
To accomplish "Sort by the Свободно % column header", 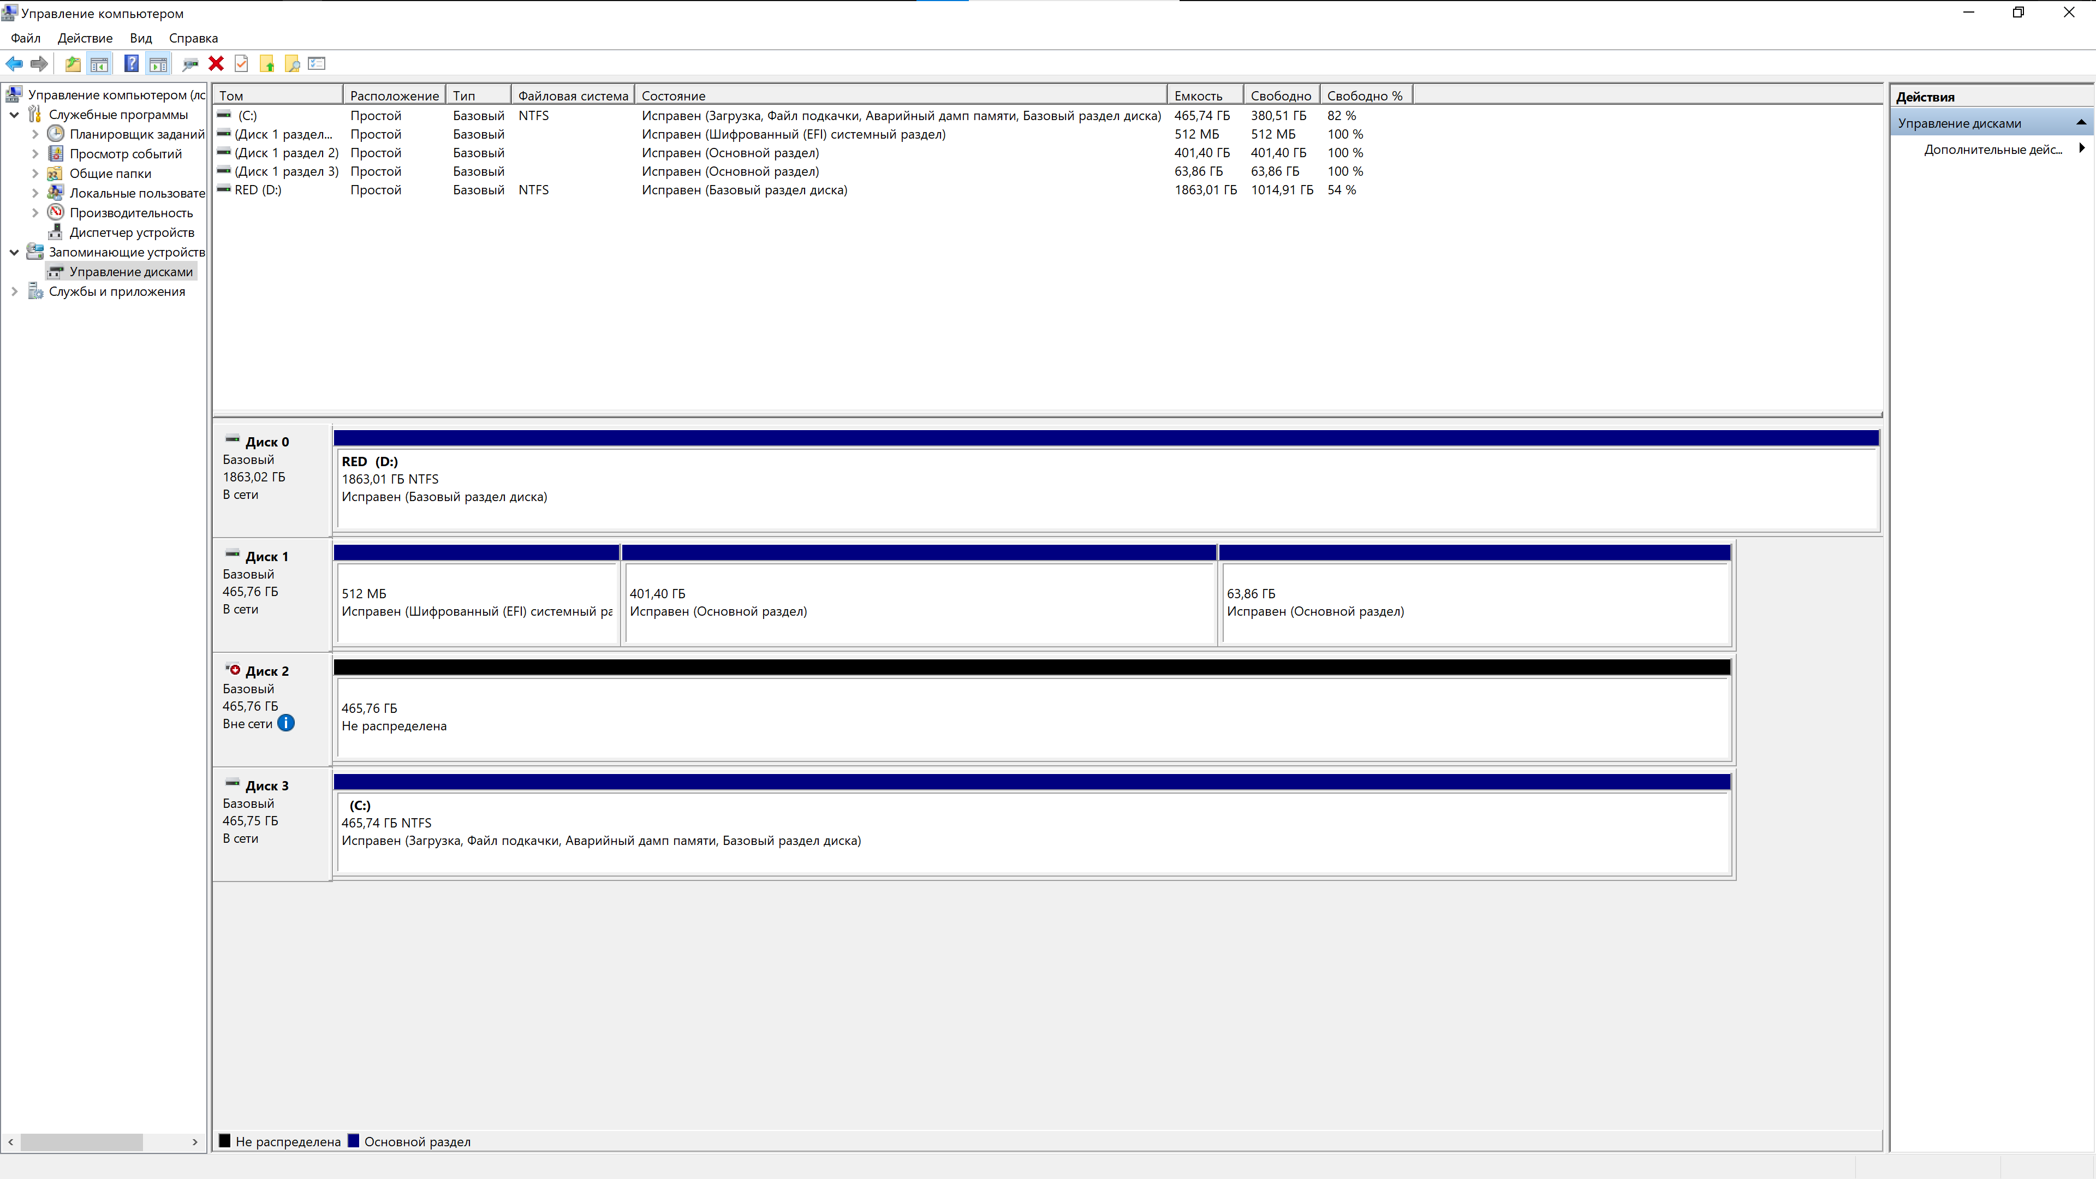I will (x=1366, y=95).
